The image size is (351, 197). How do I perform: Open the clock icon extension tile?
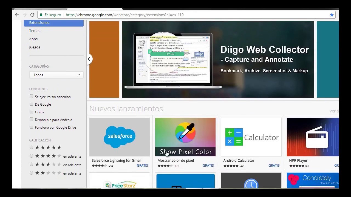coord(251,181)
